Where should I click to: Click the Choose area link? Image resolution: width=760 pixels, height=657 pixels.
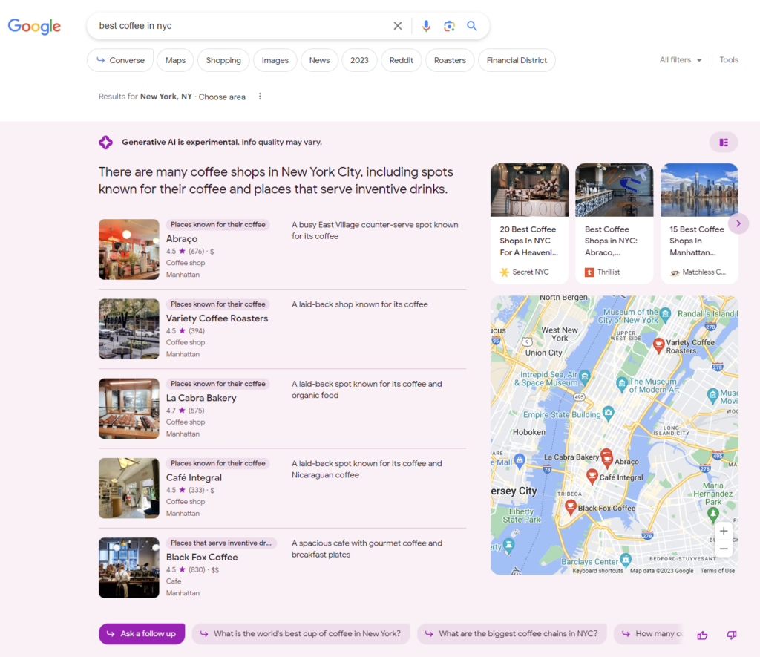click(x=222, y=97)
